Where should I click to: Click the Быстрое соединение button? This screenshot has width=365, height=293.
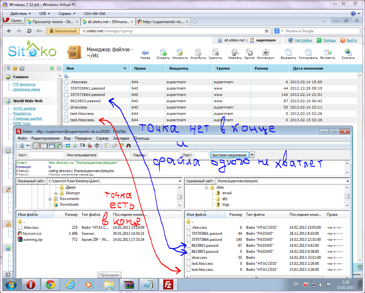[x=229, y=155]
